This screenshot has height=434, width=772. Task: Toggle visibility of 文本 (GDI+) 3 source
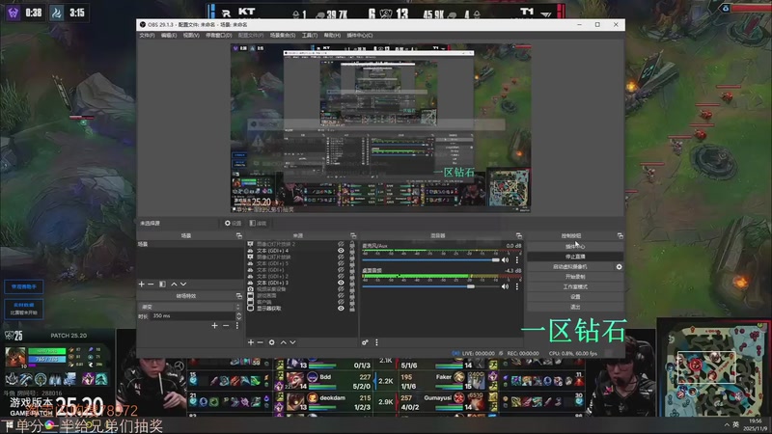pos(341,283)
